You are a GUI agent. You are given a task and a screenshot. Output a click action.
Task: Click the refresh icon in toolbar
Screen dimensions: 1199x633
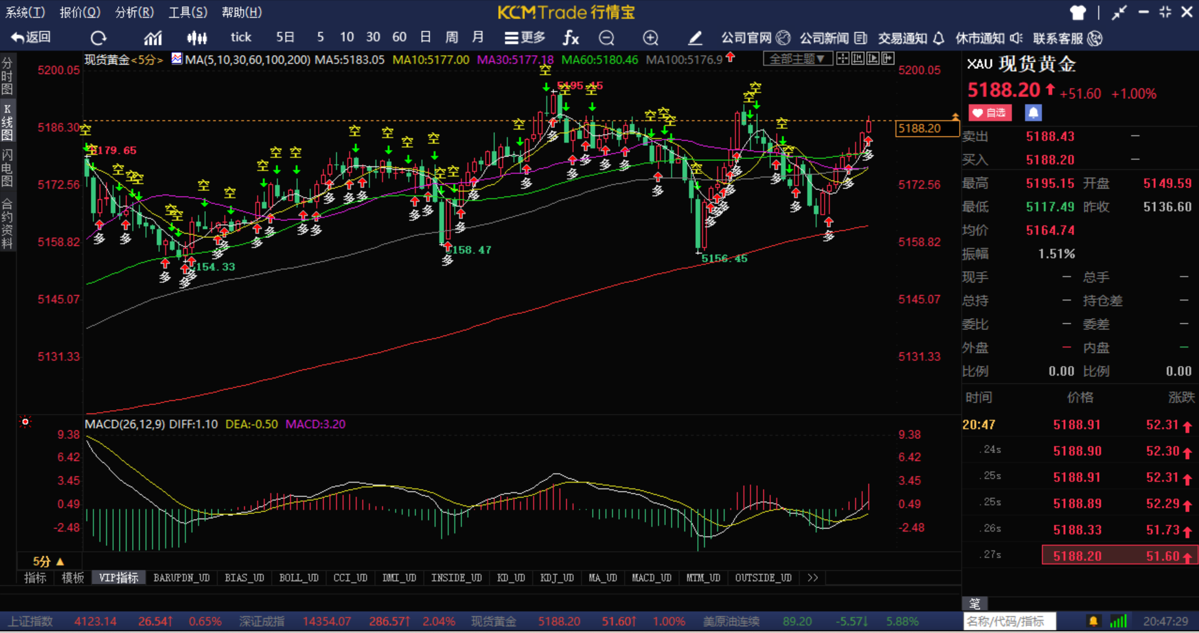[x=98, y=38]
